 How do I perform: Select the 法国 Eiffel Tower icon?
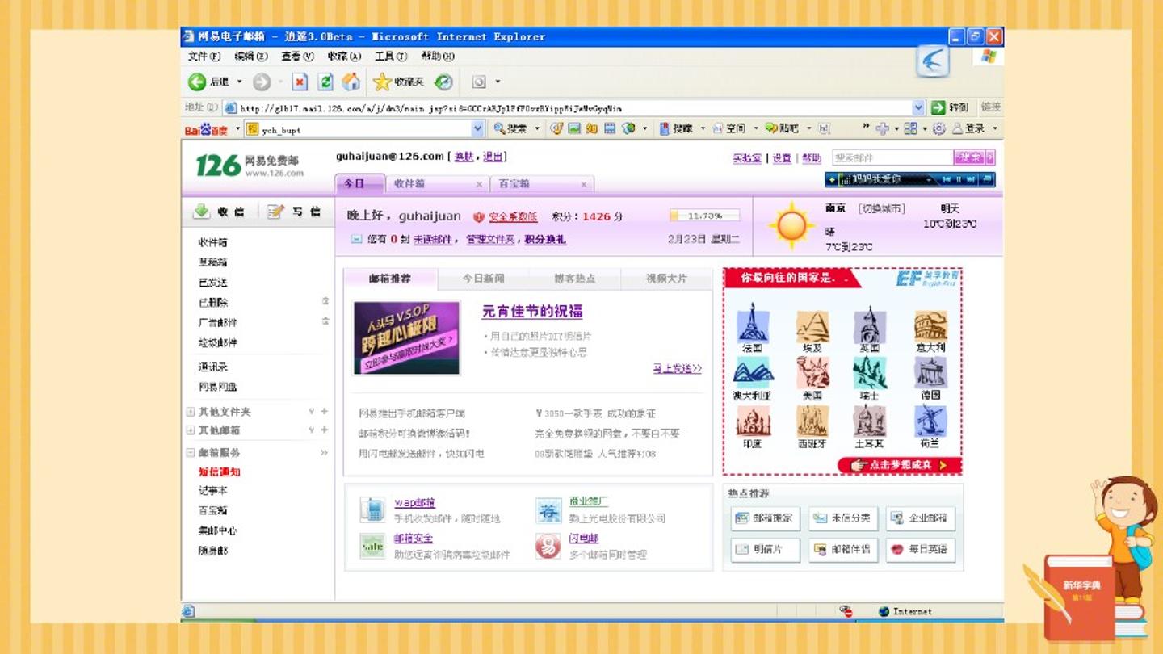[x=753, y=323]
